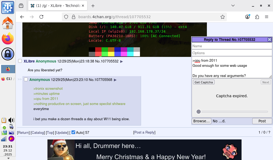The width and height of the screenshot is (273, 160).
Task: Click the Get Captcha button
Action: point(204,82)
